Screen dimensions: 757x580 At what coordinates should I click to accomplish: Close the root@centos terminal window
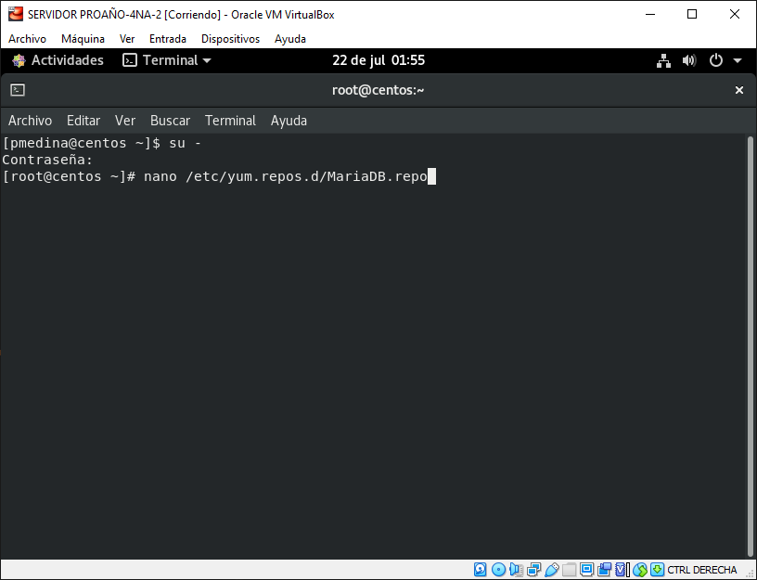739,90
